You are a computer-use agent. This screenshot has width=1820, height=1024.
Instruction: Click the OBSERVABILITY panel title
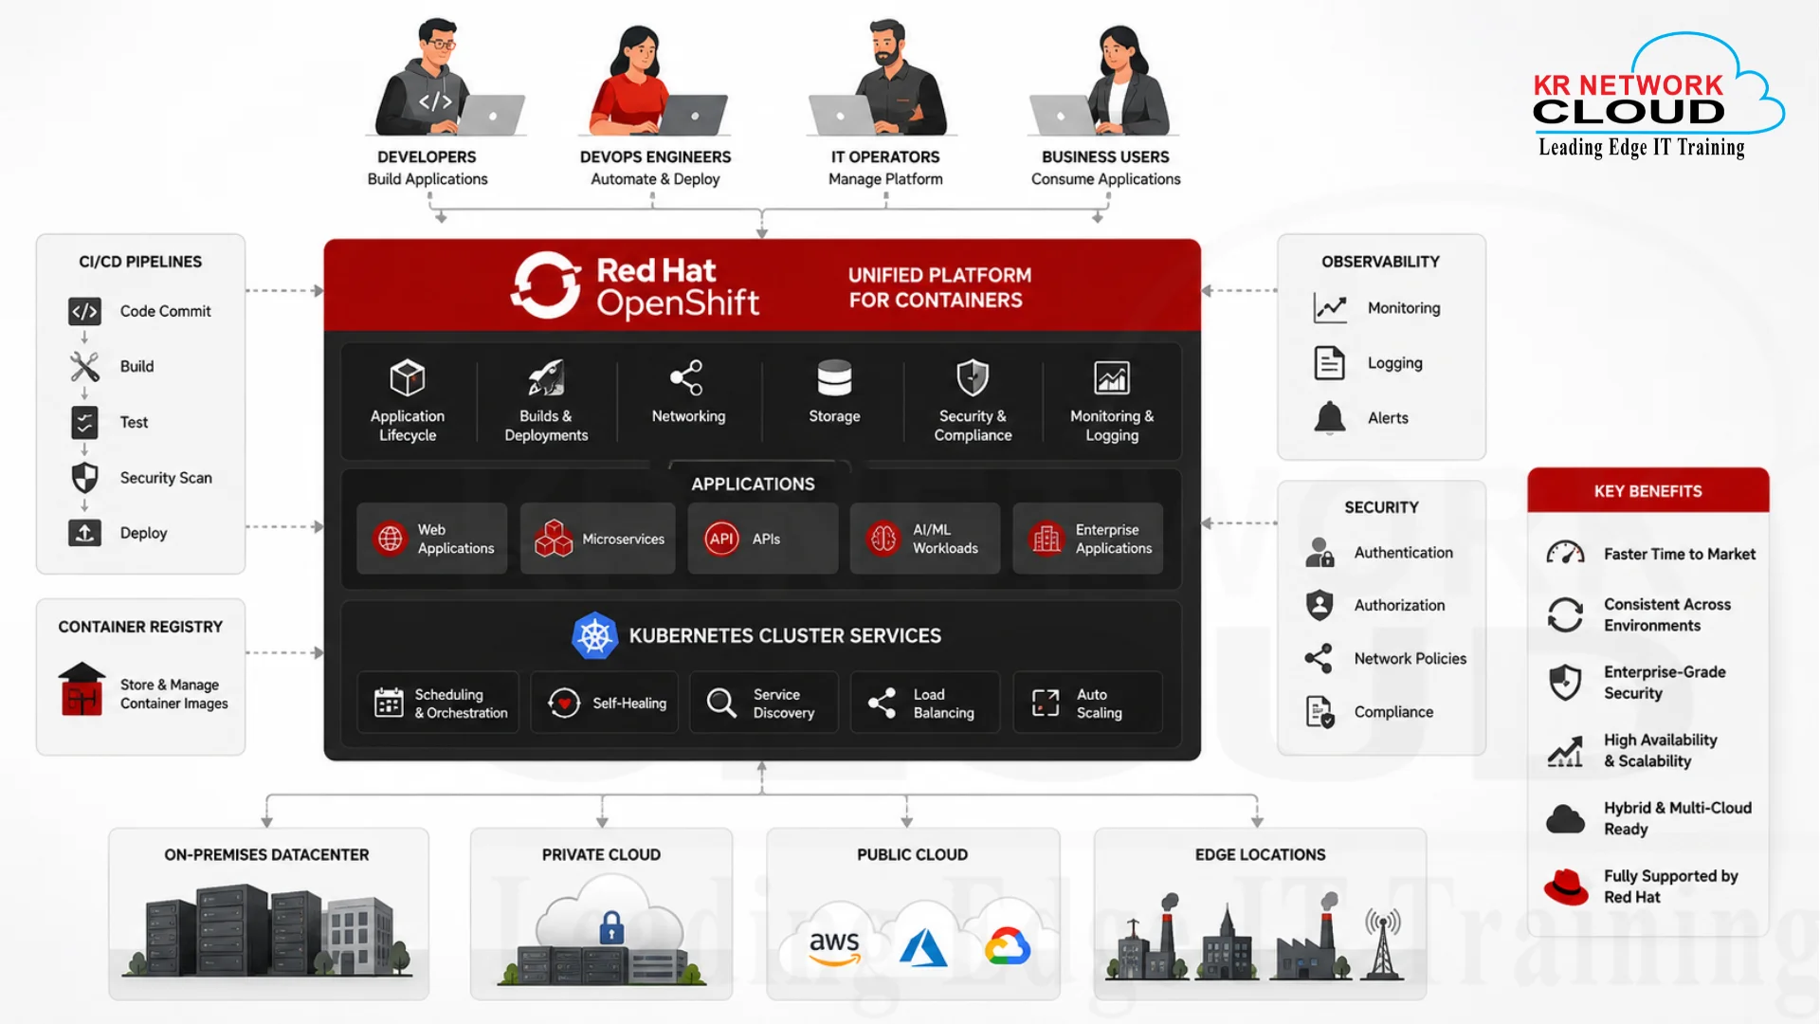(1380, 262)
